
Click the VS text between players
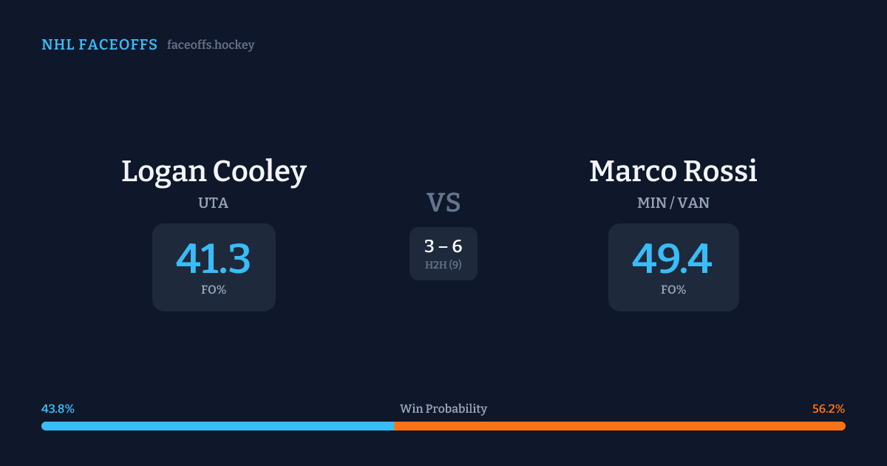[x=443, y=203]
